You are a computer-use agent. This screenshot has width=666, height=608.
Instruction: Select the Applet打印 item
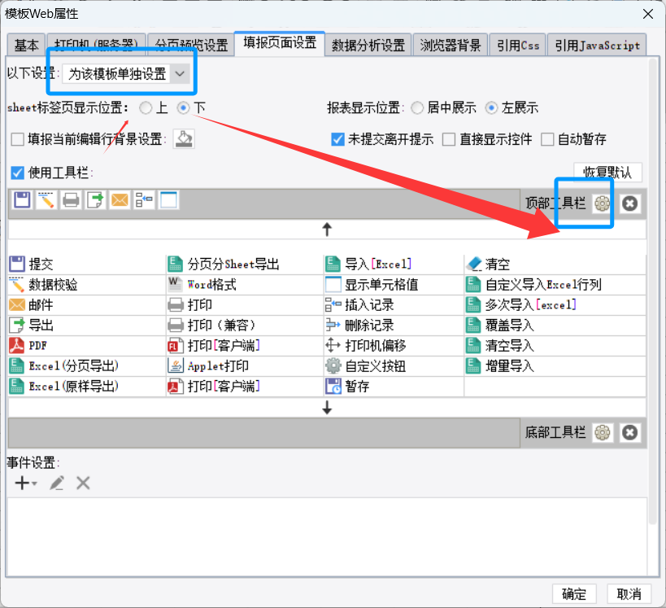[245, 366]
